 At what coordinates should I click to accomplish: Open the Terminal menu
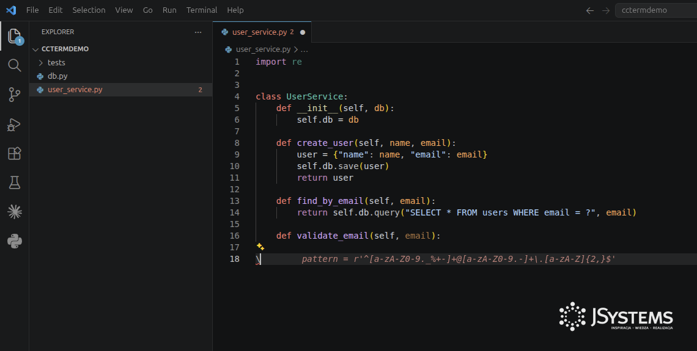(x=202, y=10)
